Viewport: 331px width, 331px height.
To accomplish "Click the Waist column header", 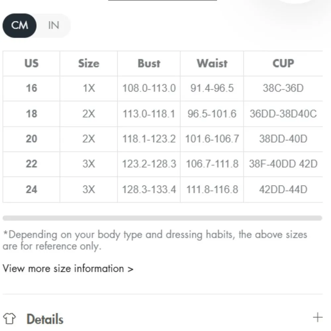I will coord(212,63).
